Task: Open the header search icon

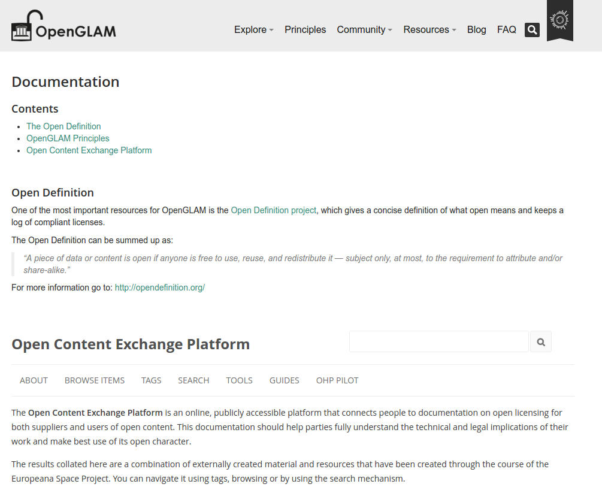Action: pos(532,30)
